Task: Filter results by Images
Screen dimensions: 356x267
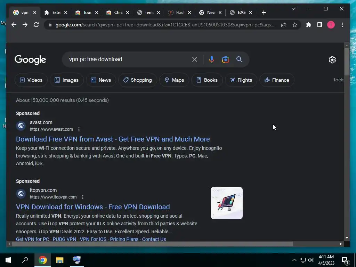Action: (67, 80)
